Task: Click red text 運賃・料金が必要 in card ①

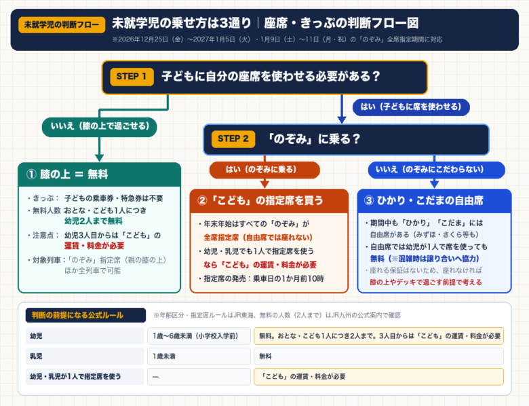Action: (x=94, y=246)
